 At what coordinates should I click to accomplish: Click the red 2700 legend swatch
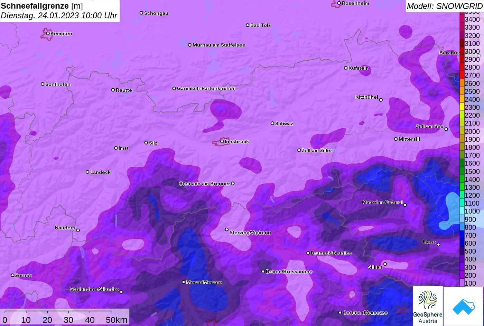click(x=462, y=75)
